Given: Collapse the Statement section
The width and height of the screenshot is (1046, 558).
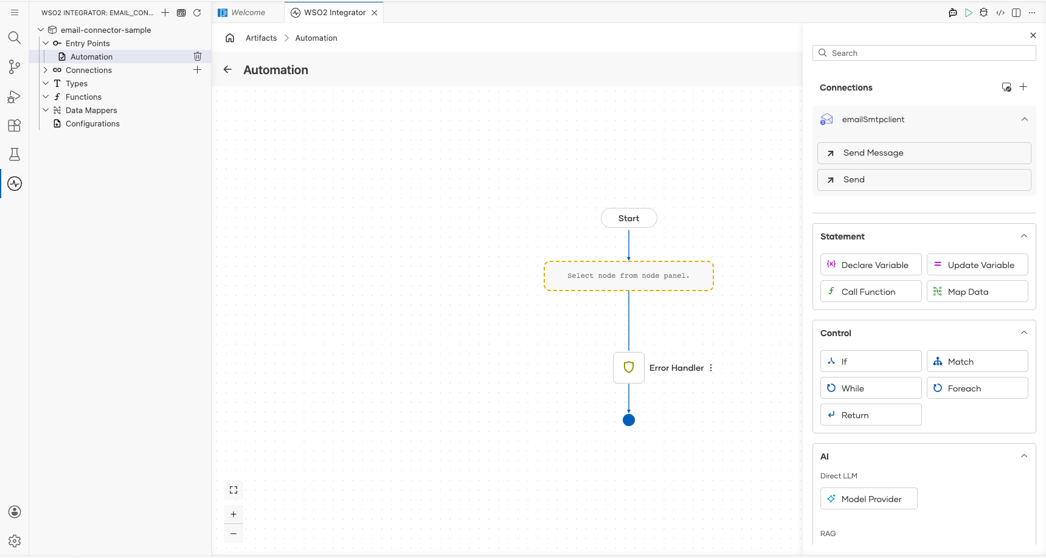Looking at the screenshot, I should [1024, 236].
